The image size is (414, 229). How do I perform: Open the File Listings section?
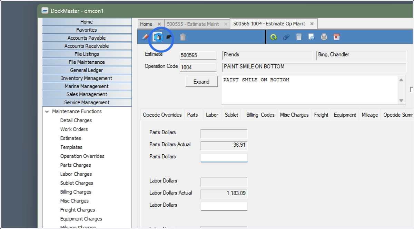coord(87,54)
